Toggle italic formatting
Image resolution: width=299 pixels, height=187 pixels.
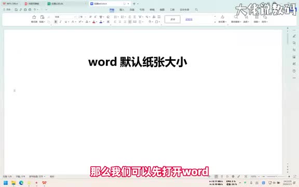click(61, 22)
